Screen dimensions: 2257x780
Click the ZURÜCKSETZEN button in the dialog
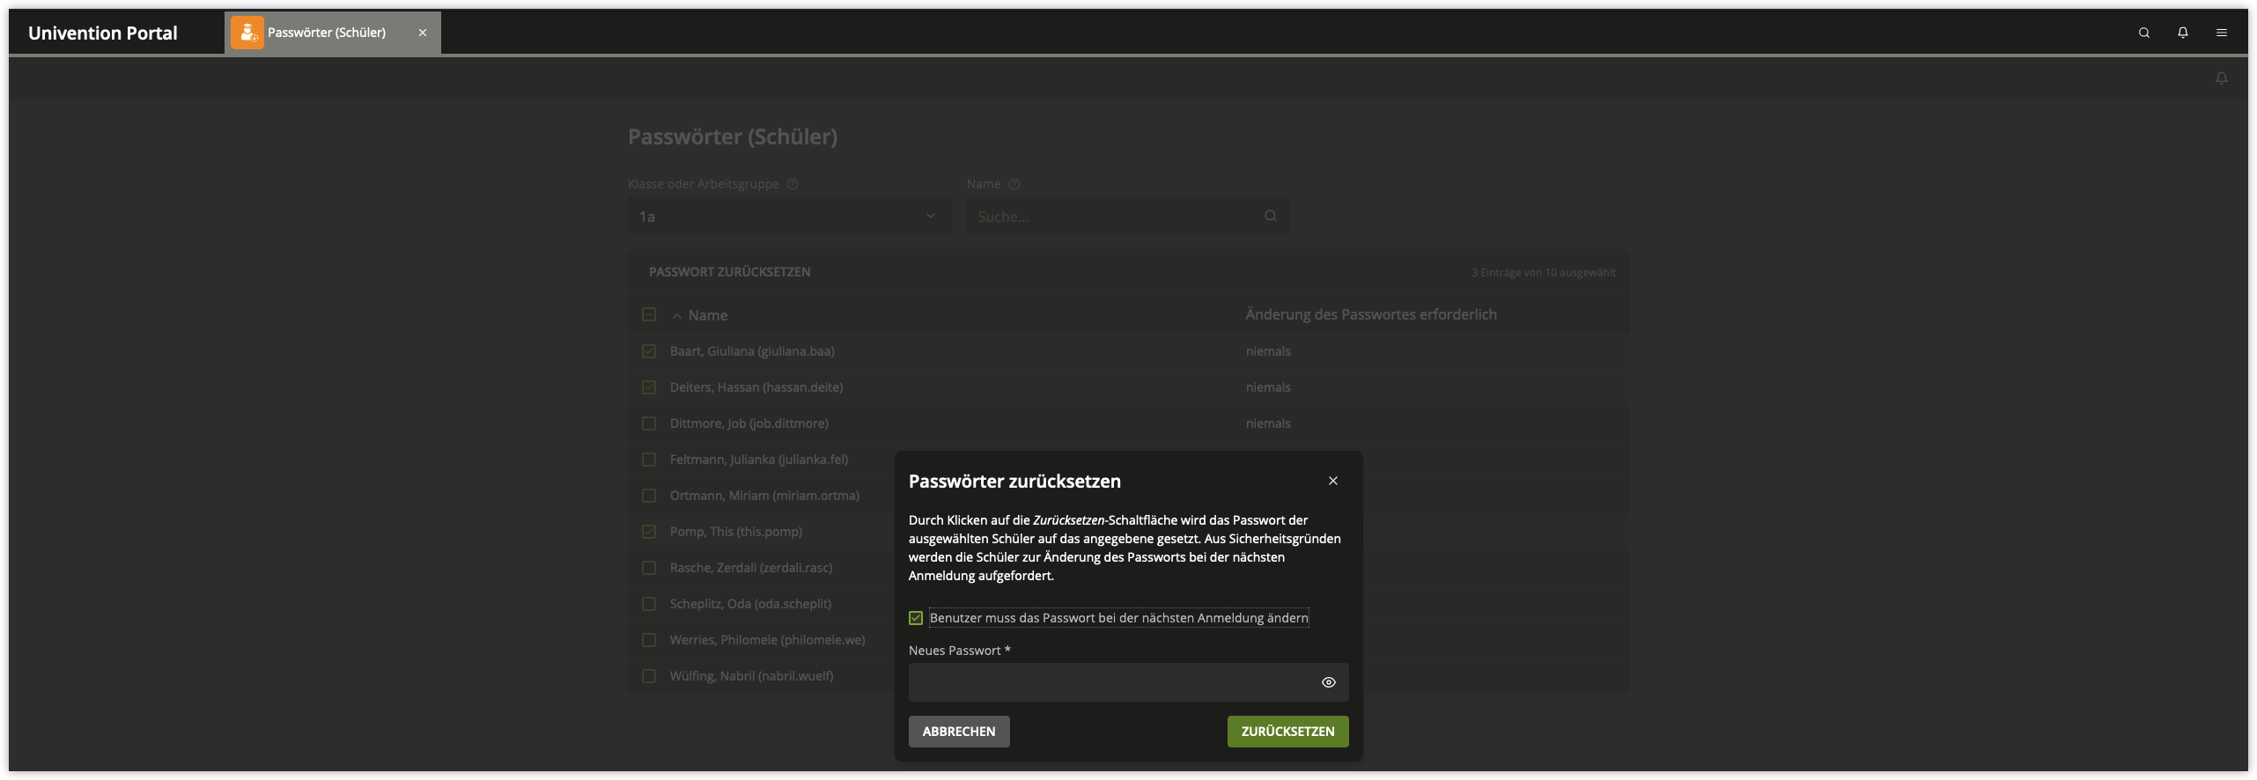click(x=1287, y=732)
